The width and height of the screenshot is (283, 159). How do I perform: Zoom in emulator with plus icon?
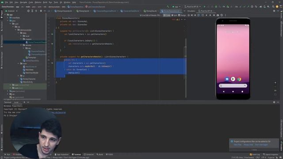coord(275,83)
